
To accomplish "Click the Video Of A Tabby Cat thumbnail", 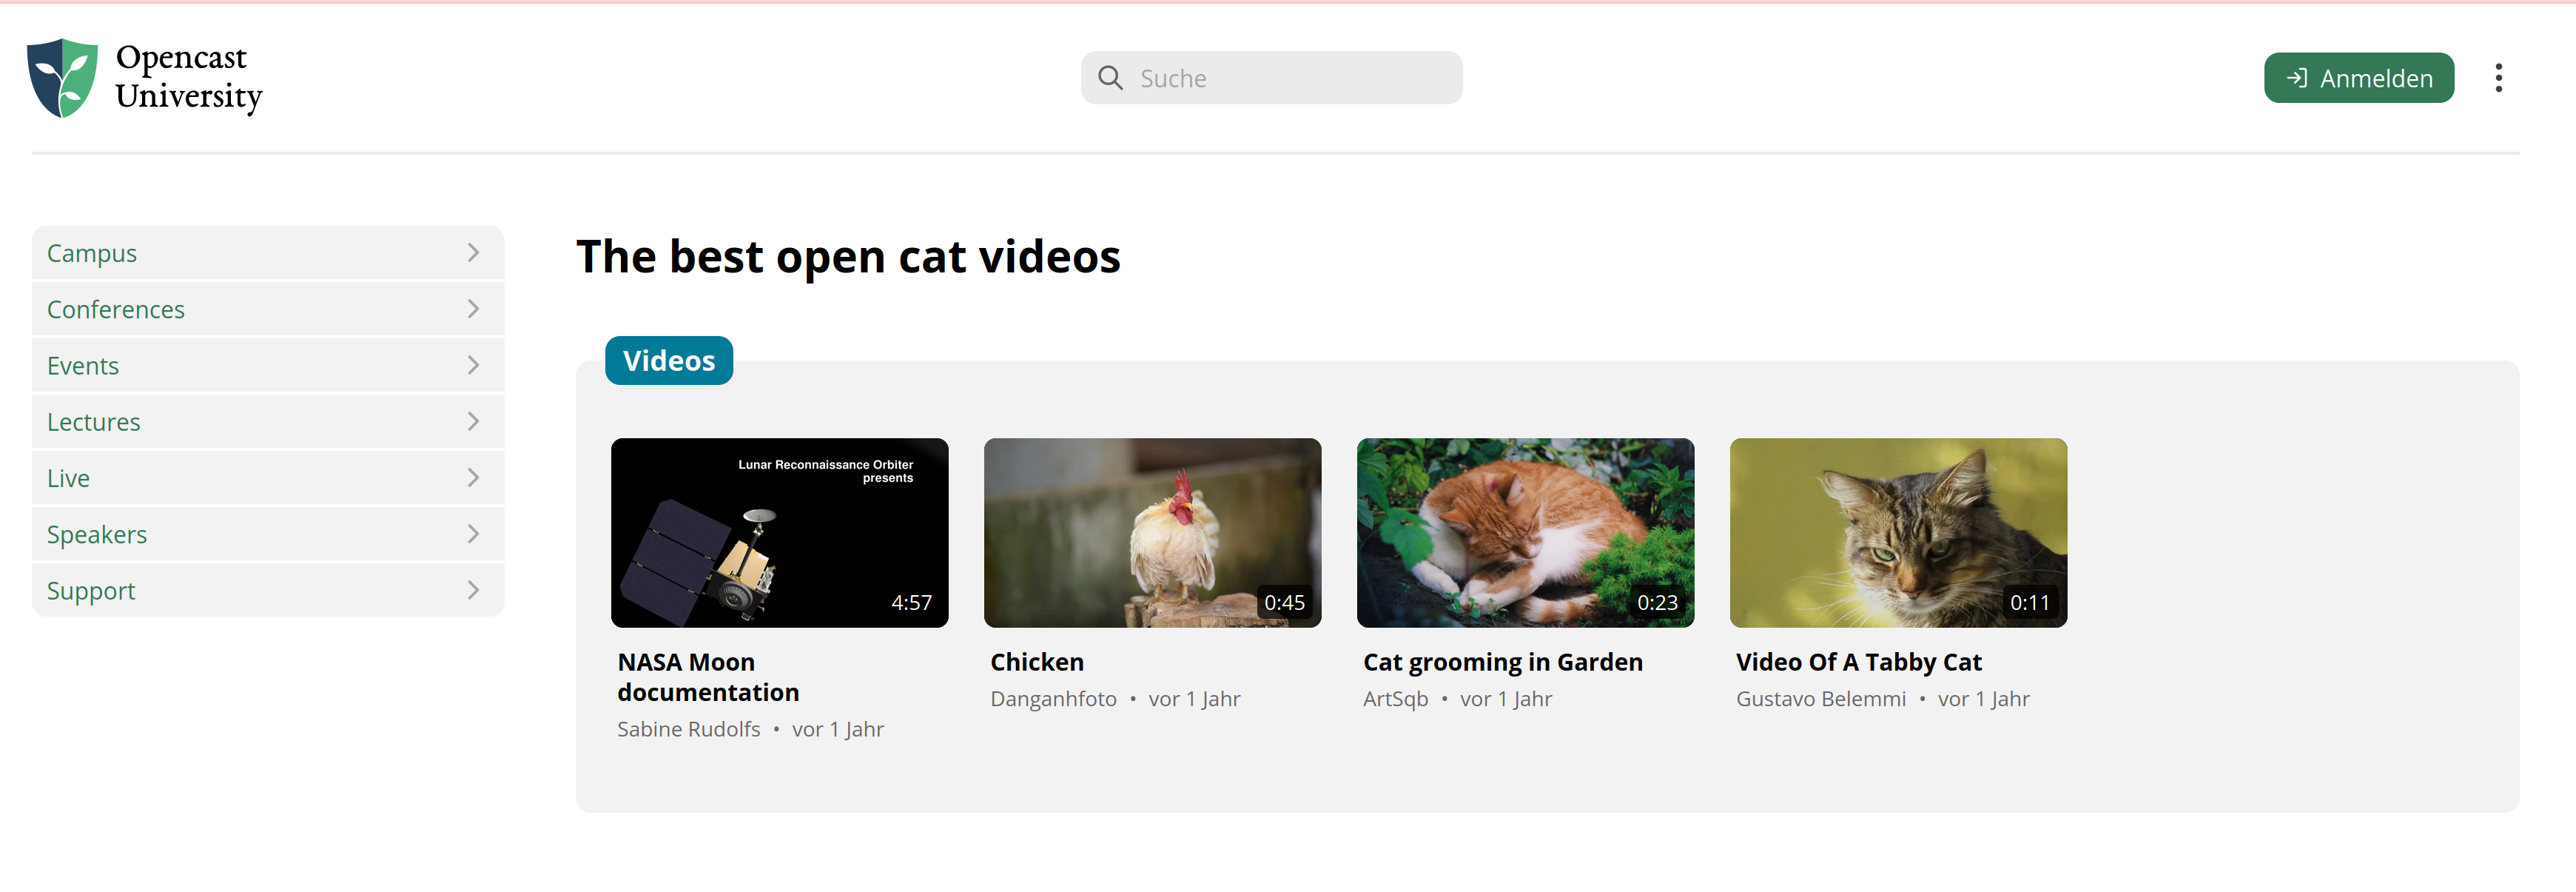I will [x=1898, y=532].
